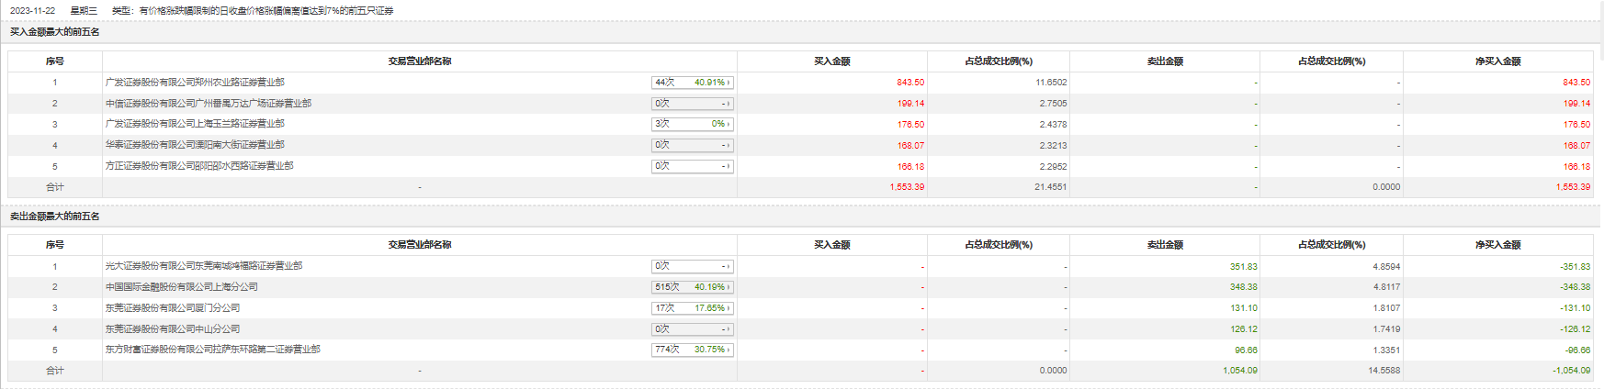Expand the 17次 17.65% stats box

point(693,308)
